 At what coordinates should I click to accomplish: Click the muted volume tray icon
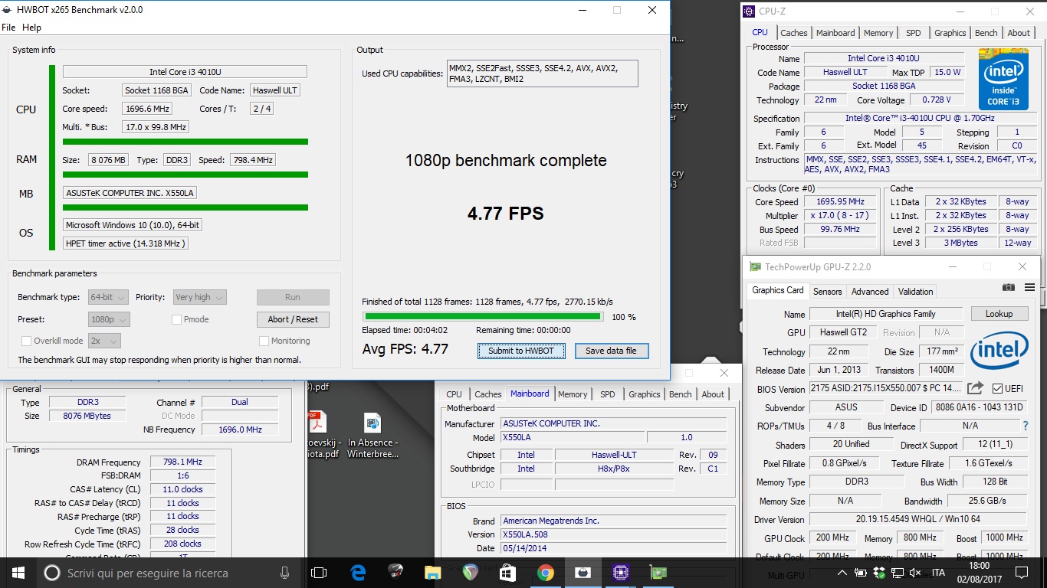tap(914, 573)
